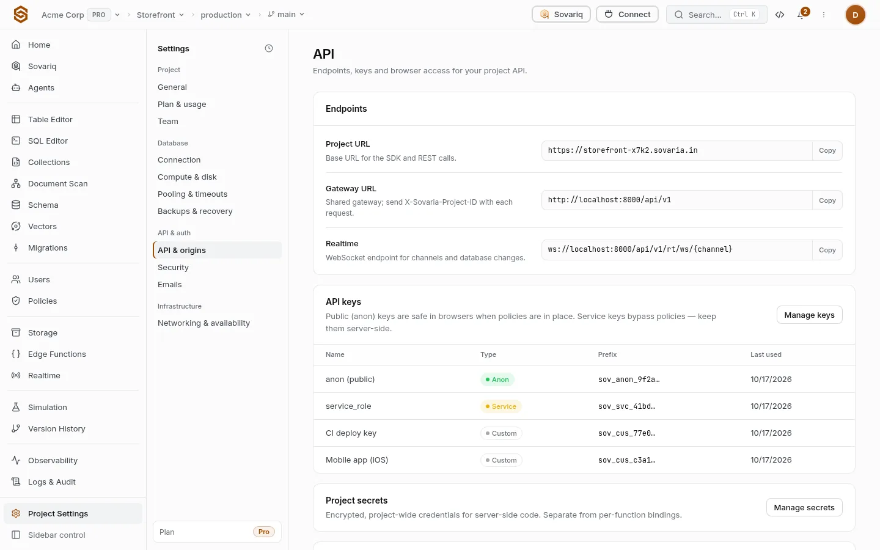Screen dimensions: 880x550
Task: Open the Observability pulse icon
Action: pyautogui.click(x=16, y=460)
